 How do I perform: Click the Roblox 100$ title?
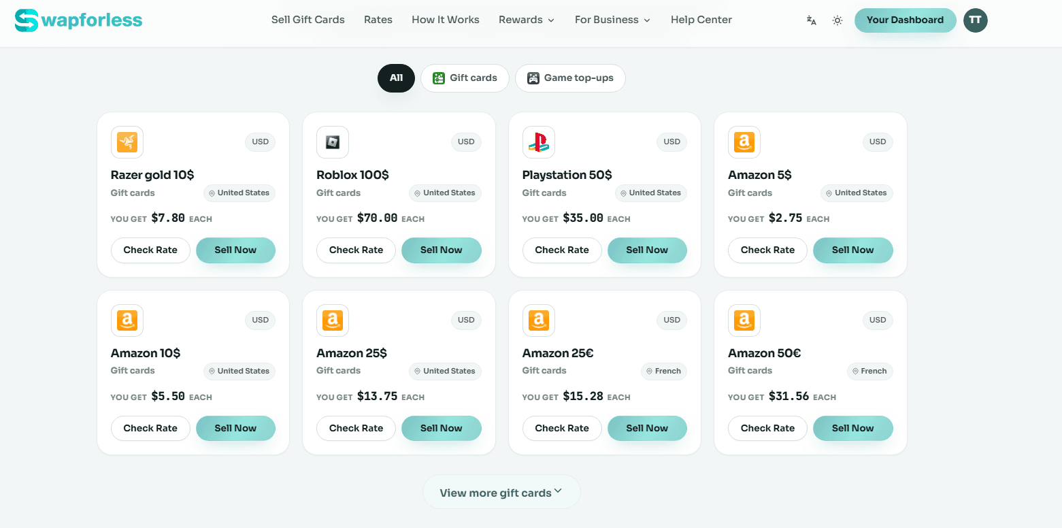(352, 175)
